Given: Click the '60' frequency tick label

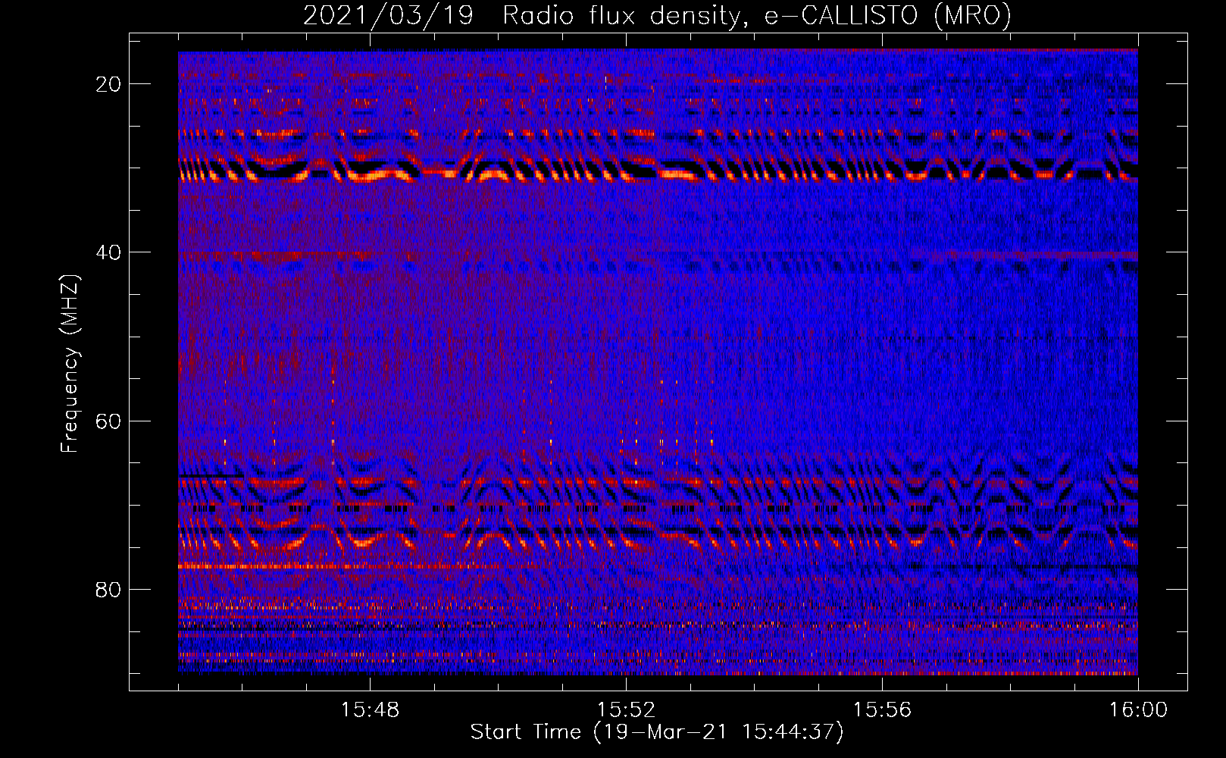Looking at the screenshot, I should click(108, 421).
